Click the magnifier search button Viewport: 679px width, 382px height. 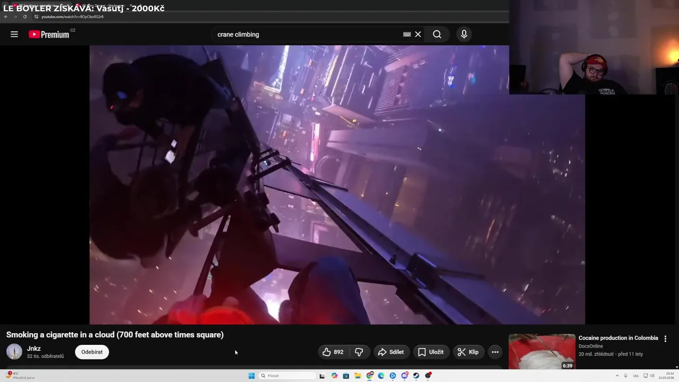pos(437,34)
